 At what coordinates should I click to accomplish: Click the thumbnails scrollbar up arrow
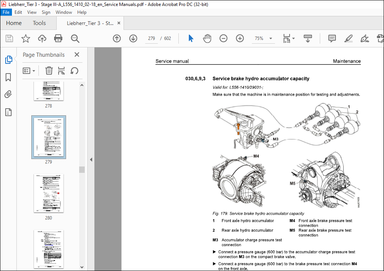(x=82, y=85)
